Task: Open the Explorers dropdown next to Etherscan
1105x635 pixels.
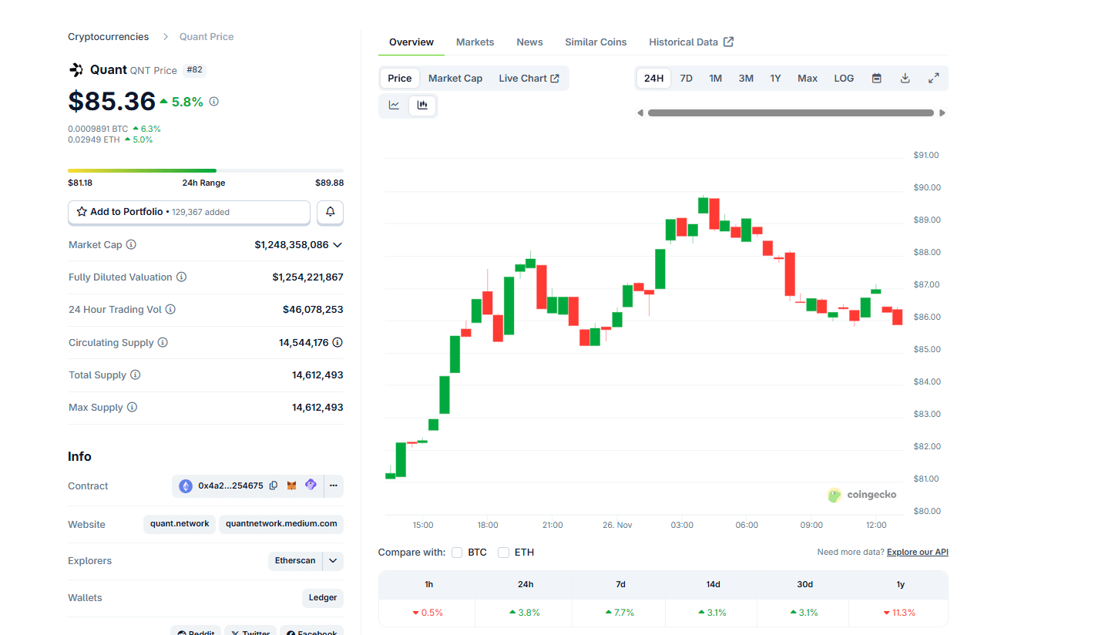Action: coord(332,560)
